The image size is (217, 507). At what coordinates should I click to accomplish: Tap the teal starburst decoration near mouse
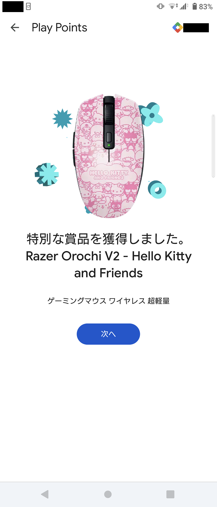[x=62, y=119]
